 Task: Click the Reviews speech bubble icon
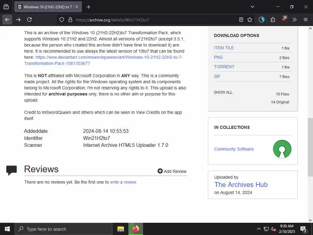point(12,170)
